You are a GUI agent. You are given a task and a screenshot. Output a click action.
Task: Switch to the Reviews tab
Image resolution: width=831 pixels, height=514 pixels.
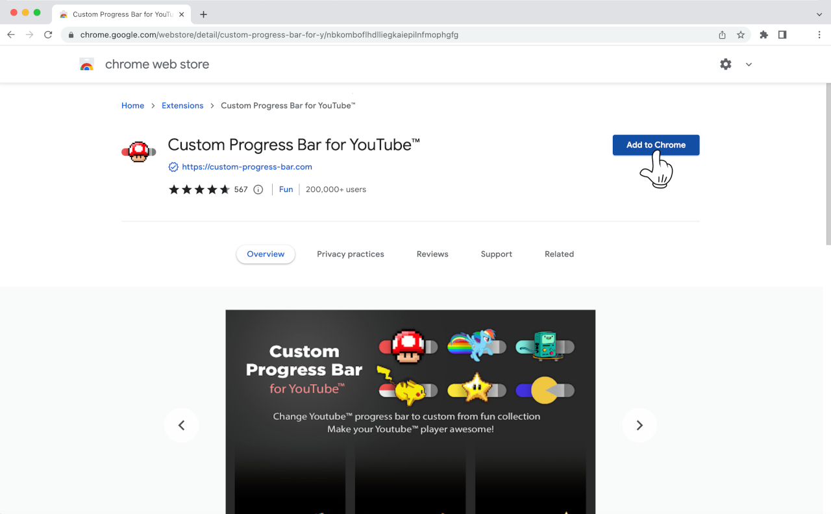click(432, 254)
